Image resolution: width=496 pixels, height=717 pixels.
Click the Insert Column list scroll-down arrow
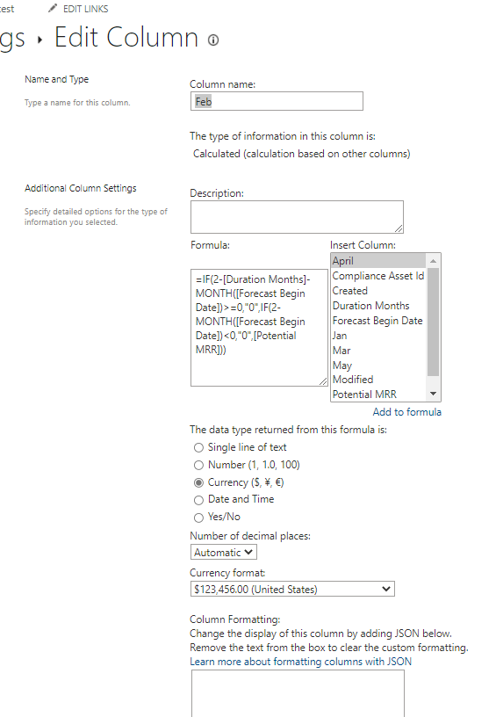(433, 394)
